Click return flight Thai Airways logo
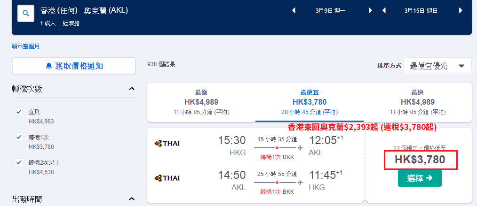 [x=167, y=178]
